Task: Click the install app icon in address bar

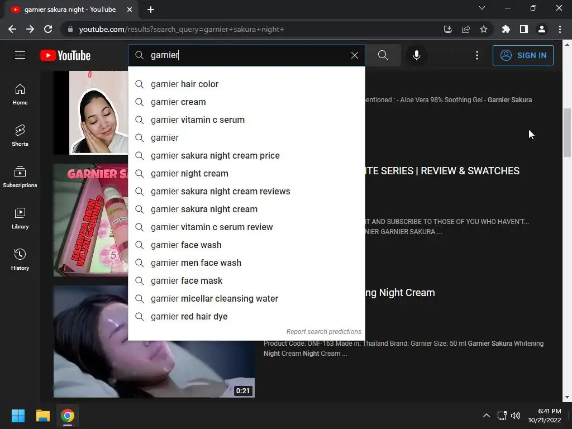Action: [x=447, y=29]
